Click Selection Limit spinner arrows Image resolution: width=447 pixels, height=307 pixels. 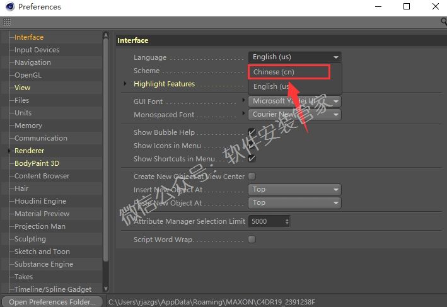(x=287, y=221)
